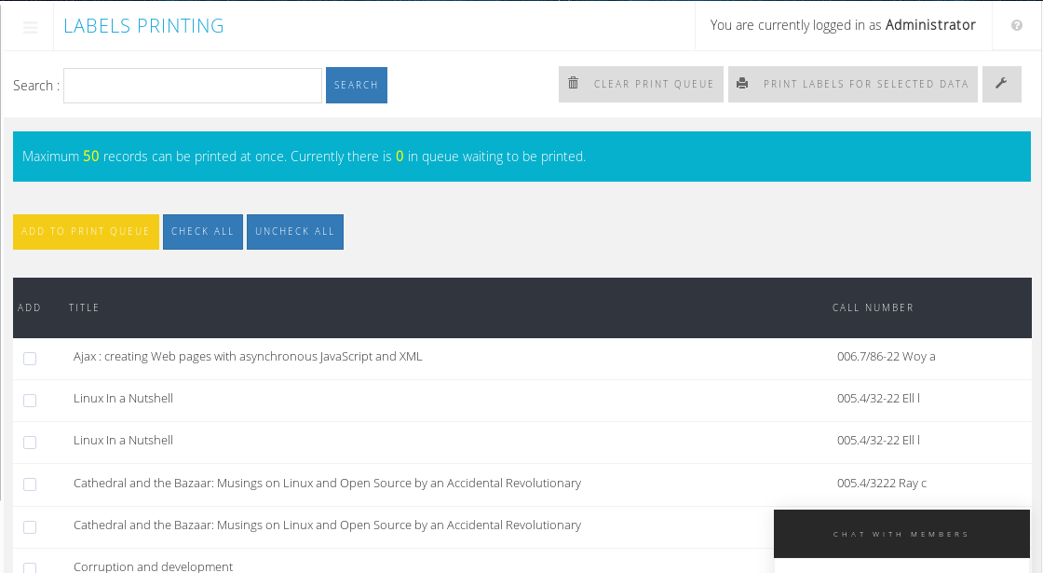Click trash icon on Clear Print Queue
The width and height of the screenshot is (1043, 573).
(x=574, y=84)
